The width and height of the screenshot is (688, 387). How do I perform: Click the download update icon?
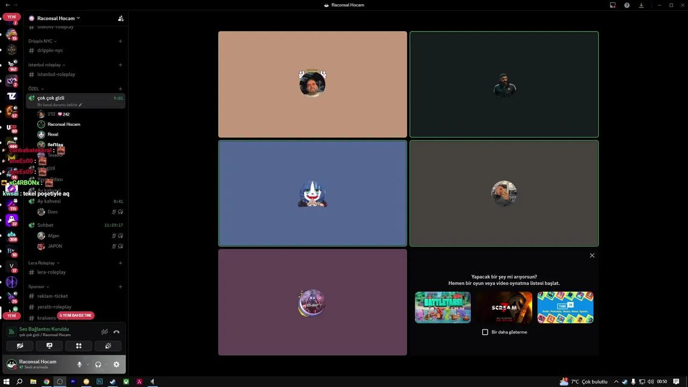(x=641, y=5)
